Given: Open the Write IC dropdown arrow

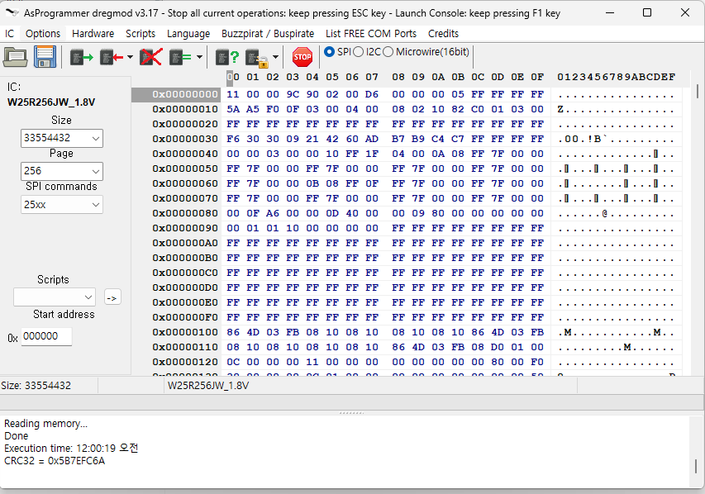Looking at the screenshot, I should point(130,57).
